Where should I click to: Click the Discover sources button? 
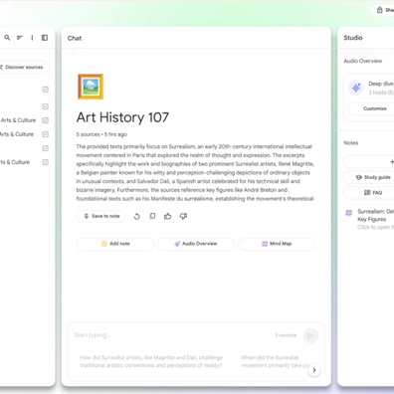tap(24, 67)
